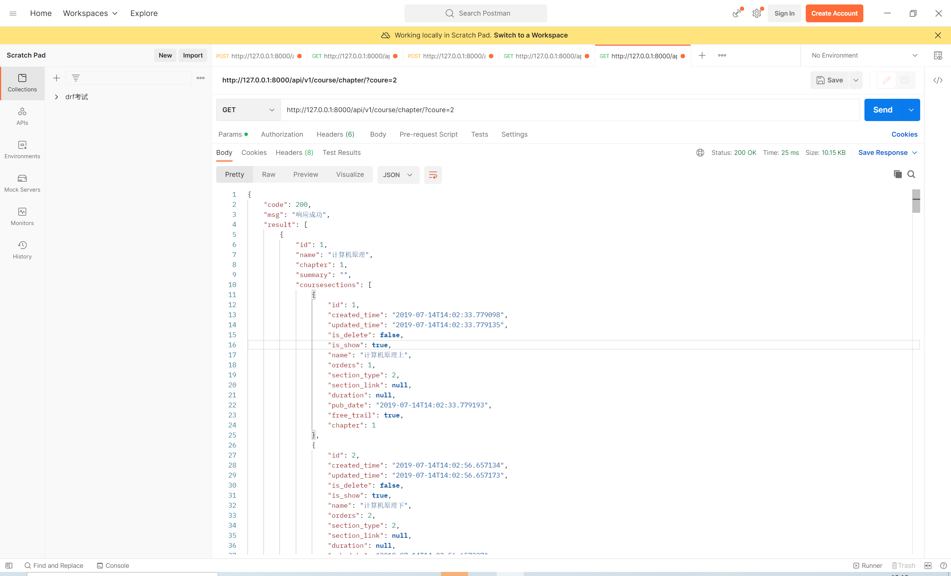Switch to the Test Results tab
951x576 pixels.
[341, 152]
